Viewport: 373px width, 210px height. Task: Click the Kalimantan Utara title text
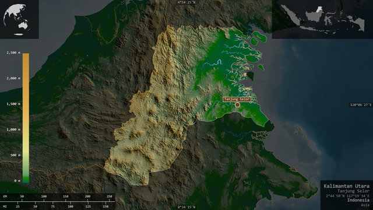(x=346, y=186)
